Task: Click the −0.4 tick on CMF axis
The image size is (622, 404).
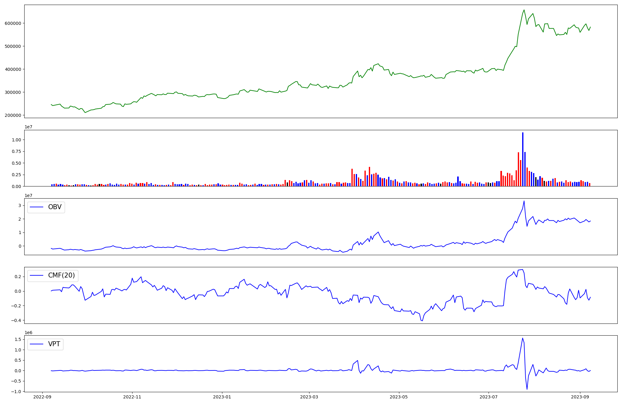Action: pyautogui.click(x=16, y=320)
